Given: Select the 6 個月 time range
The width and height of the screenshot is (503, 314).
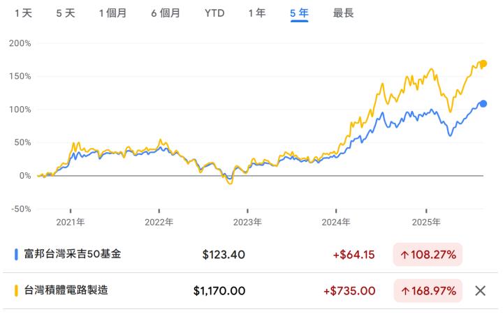Looking at the screenshot, I should pos(166,13).
